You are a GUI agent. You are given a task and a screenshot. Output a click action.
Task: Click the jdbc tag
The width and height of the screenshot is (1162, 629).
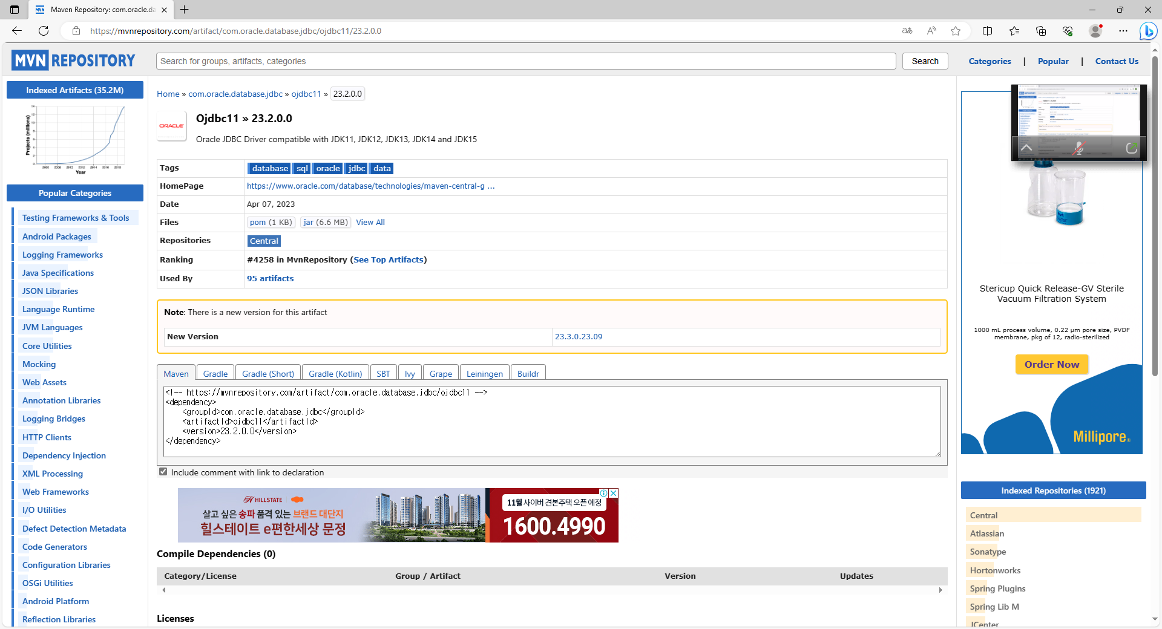click(x=356, y=168)
